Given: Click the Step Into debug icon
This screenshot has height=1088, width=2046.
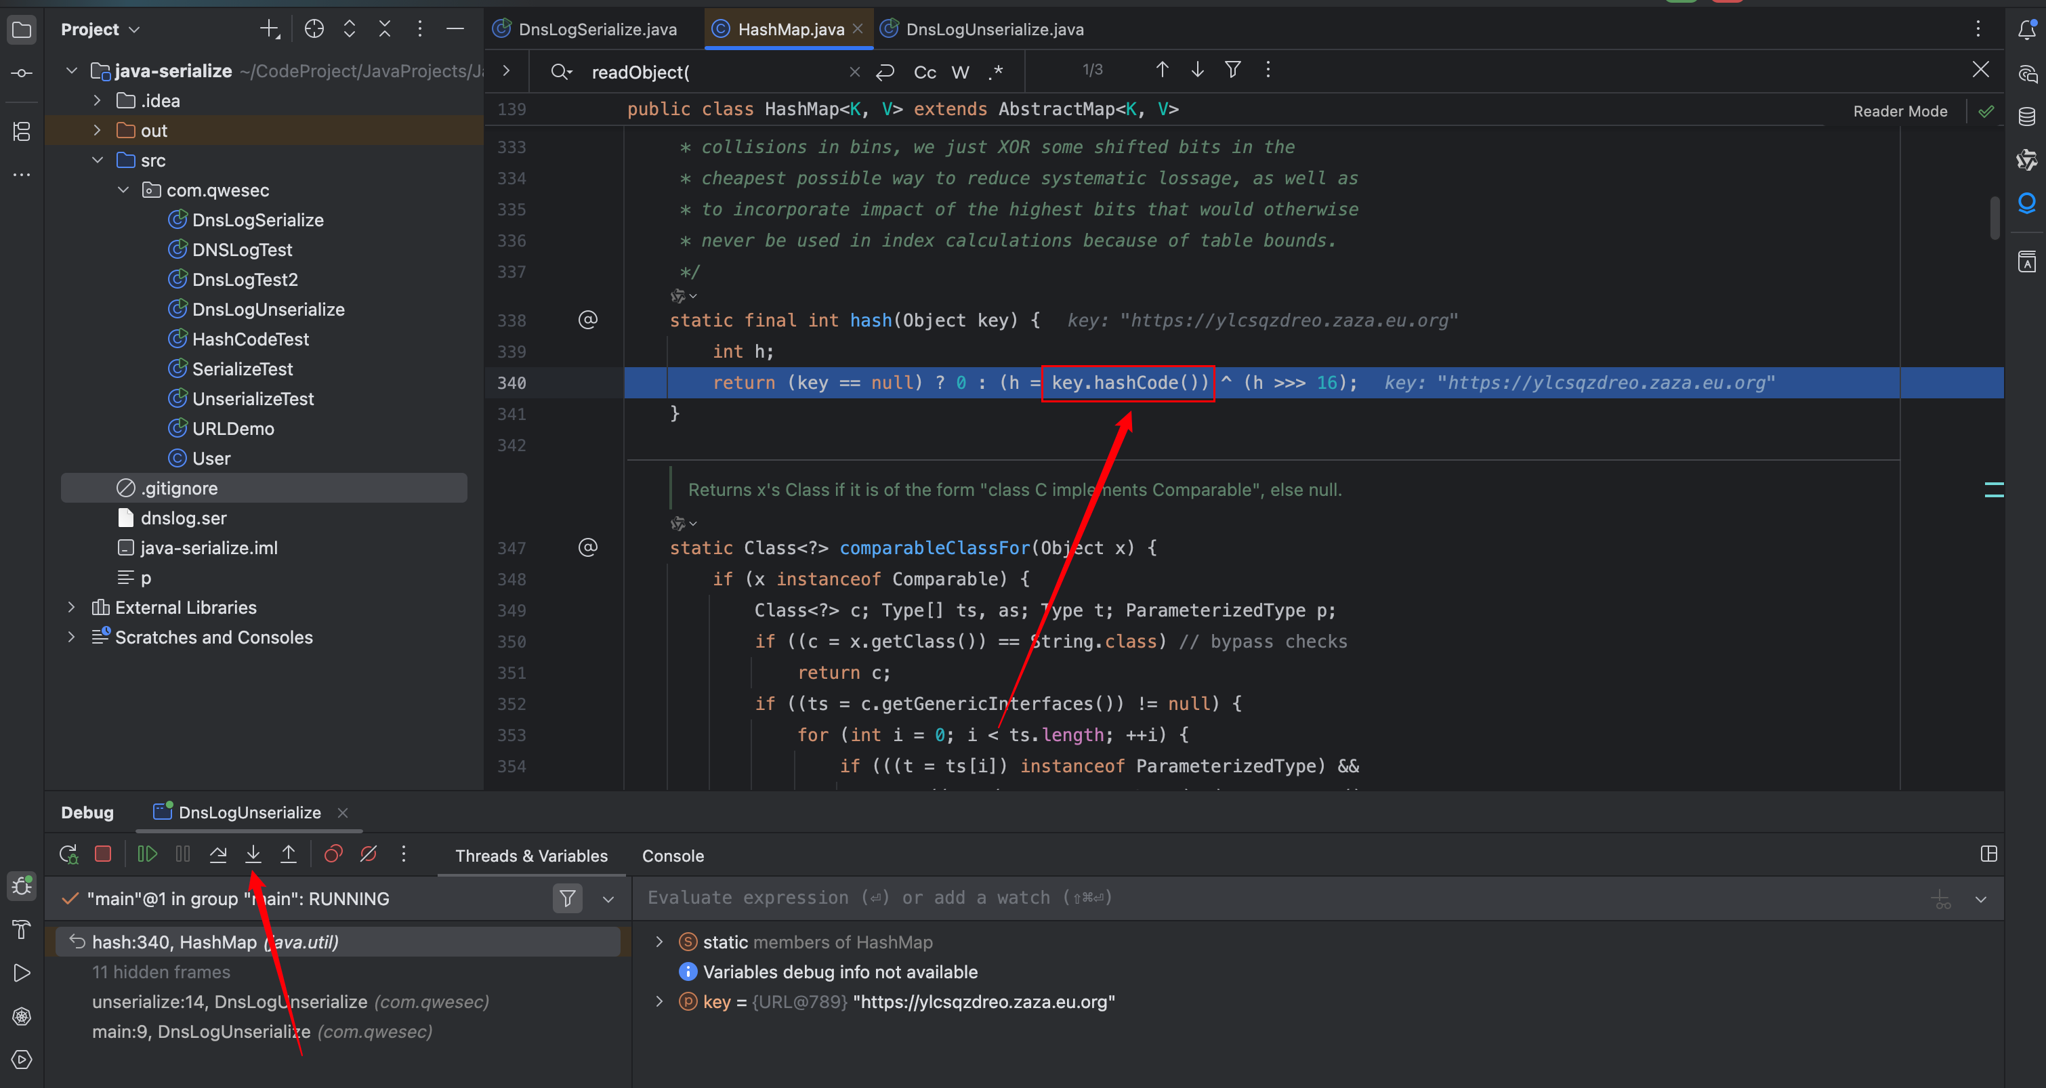Looking at the screenshot, I should (253, 854).
